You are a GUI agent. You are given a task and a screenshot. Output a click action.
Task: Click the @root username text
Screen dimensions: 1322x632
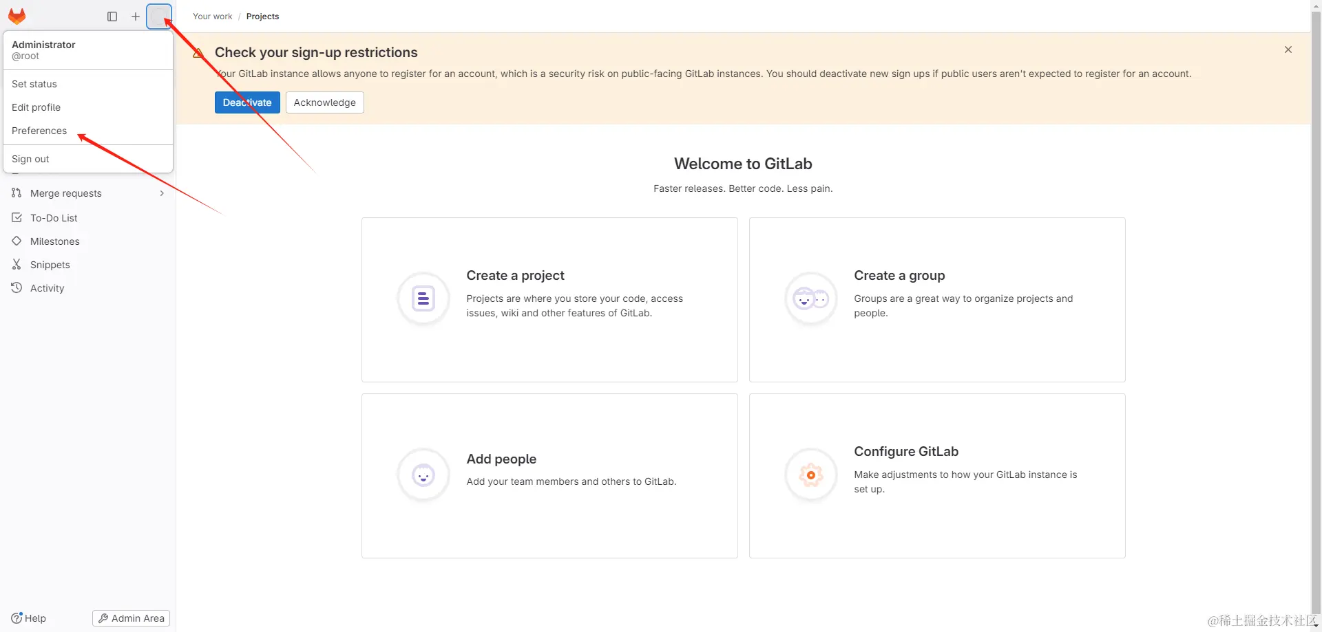(x=25, y=56)
